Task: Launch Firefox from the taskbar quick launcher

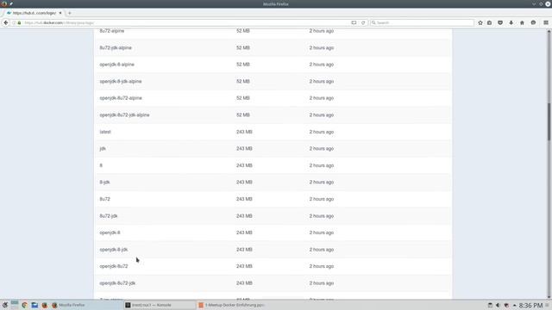Action: click(x=44, y=305)
